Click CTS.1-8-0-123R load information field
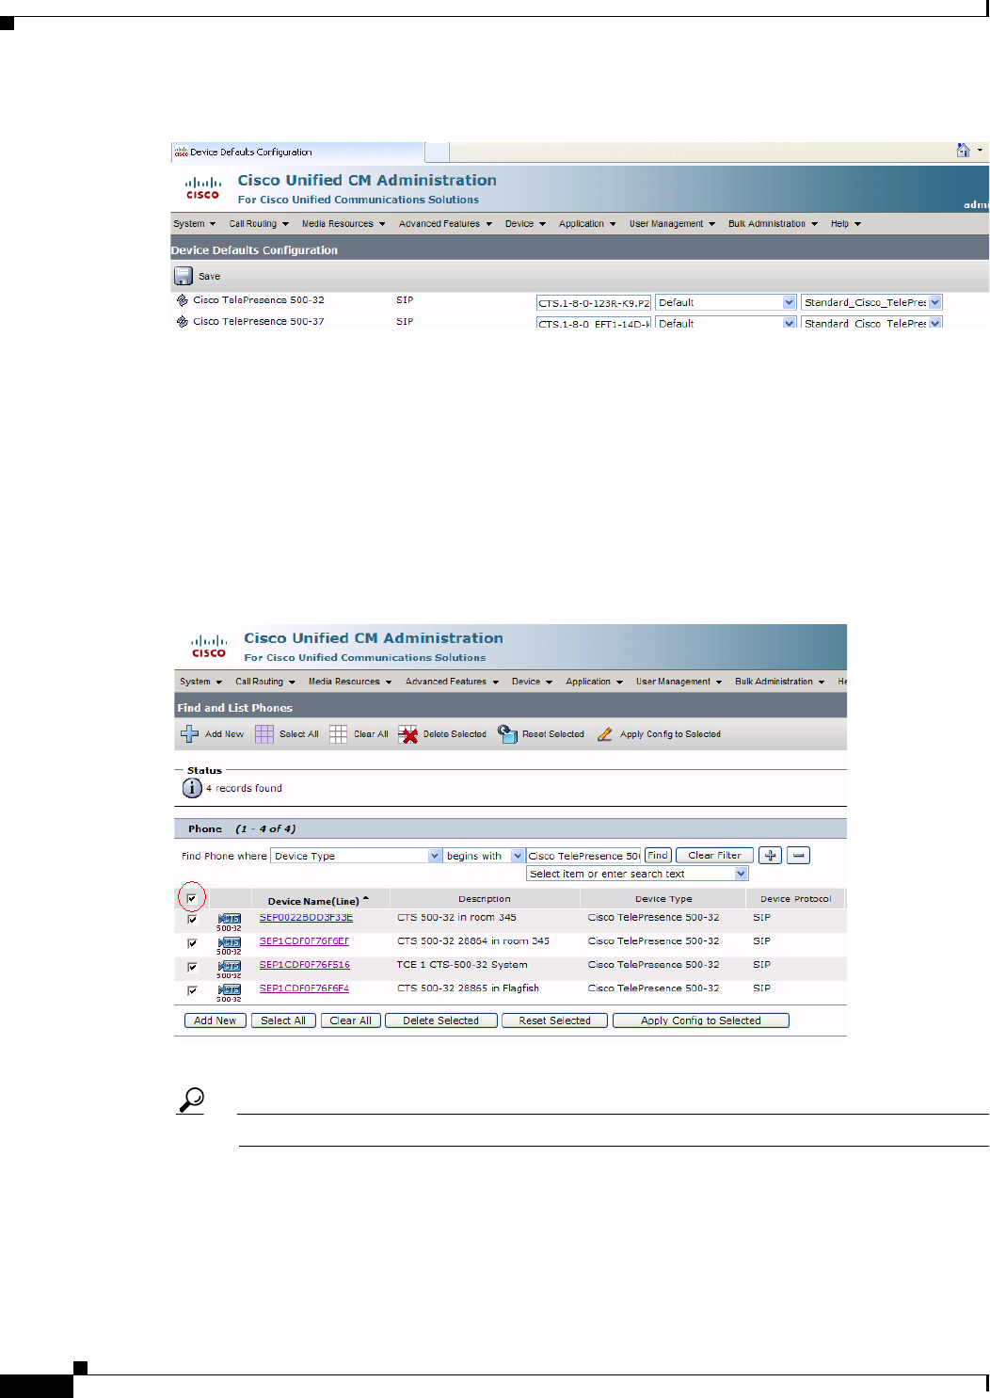Image resolution: width=990 pixels, height=1398 pixels. (594, 303)
